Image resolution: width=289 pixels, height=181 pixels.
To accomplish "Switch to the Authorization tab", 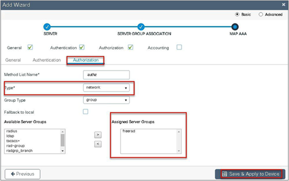I will click(86, 60).
